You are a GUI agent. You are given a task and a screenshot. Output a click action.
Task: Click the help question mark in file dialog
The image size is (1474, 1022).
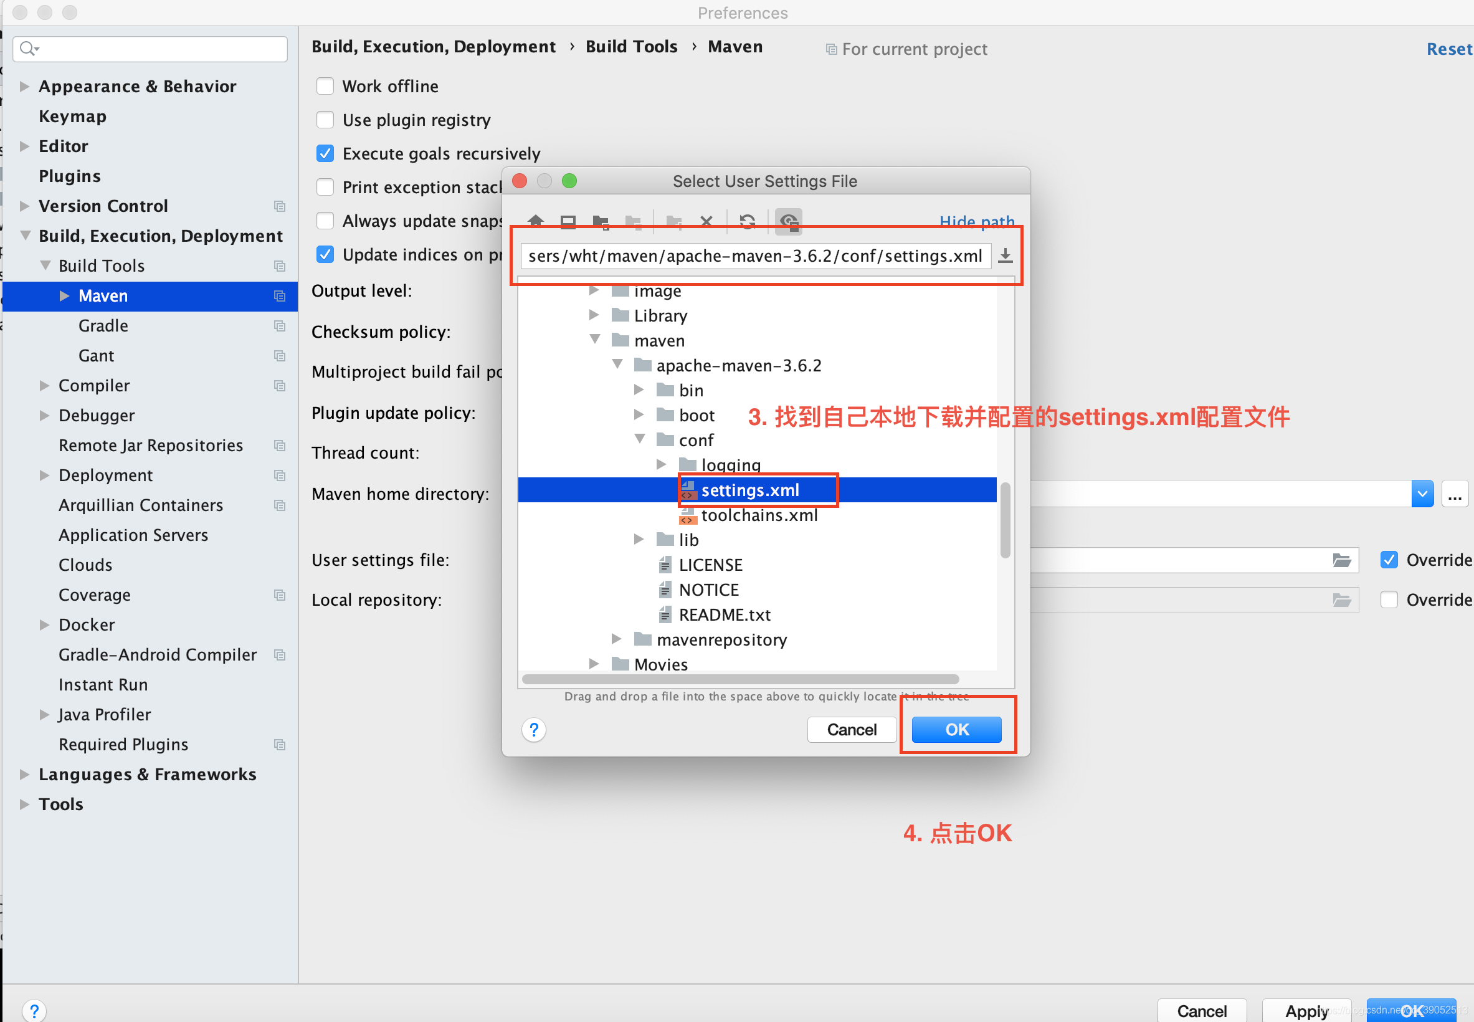(534, 729)
